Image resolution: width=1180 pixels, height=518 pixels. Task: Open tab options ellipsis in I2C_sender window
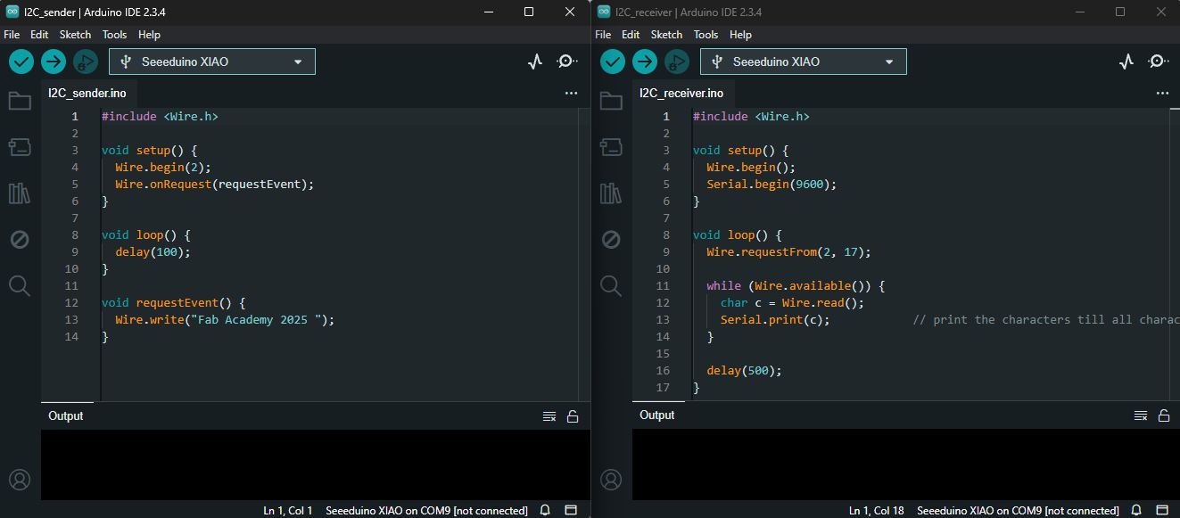click(x=571, y=93)
